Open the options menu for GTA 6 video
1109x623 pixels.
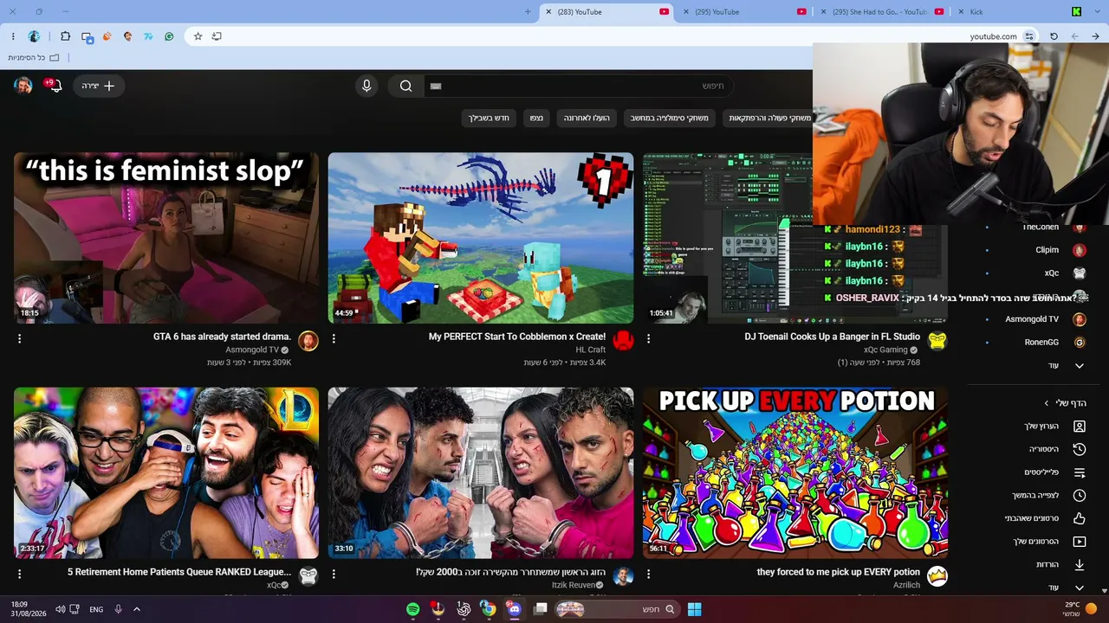click(19, 338)
